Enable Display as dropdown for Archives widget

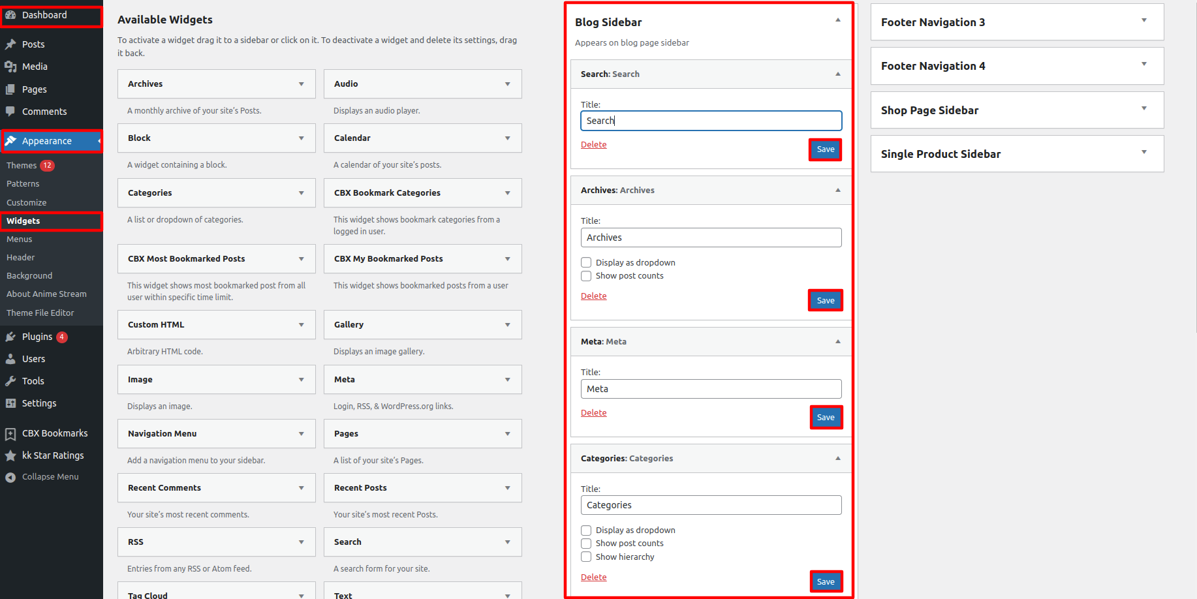(x=586, y=262)
